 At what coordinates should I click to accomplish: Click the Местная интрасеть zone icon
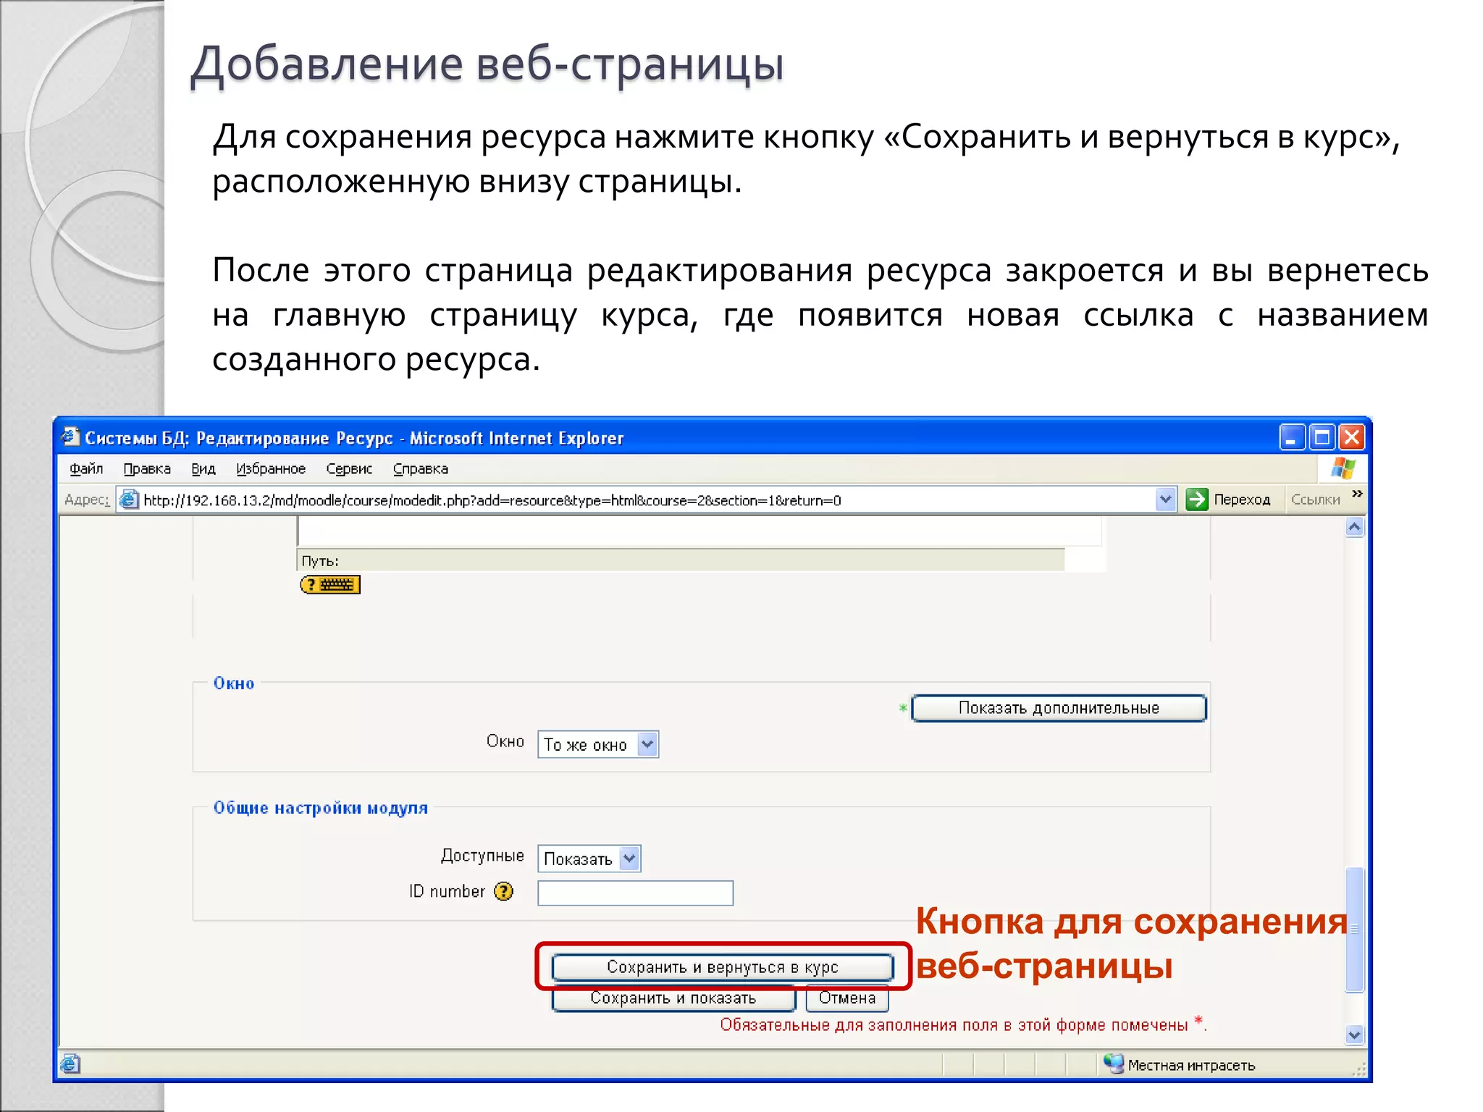click(x=1113, y=1063)
